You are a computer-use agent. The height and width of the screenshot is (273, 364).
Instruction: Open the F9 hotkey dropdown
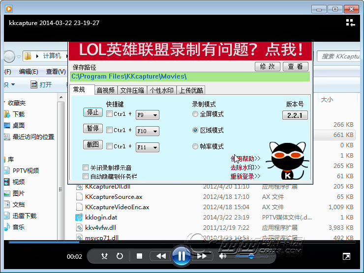point(148,115)
